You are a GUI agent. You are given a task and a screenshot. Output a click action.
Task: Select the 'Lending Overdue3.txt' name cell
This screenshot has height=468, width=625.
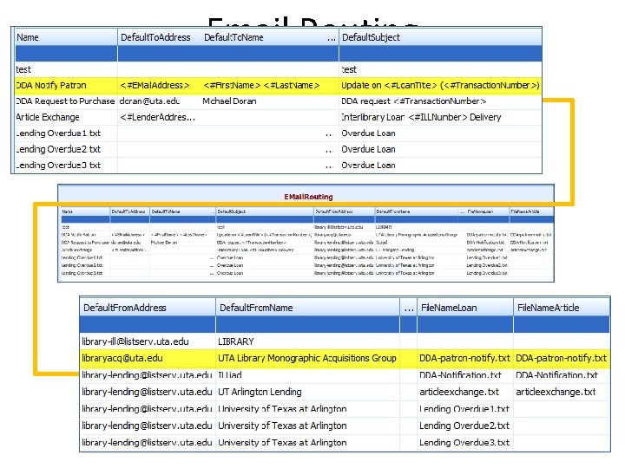(x=66, y=166)
